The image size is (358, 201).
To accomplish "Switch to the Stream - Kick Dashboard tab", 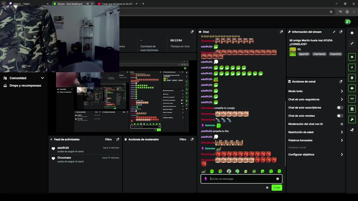I will click(73, 4).
